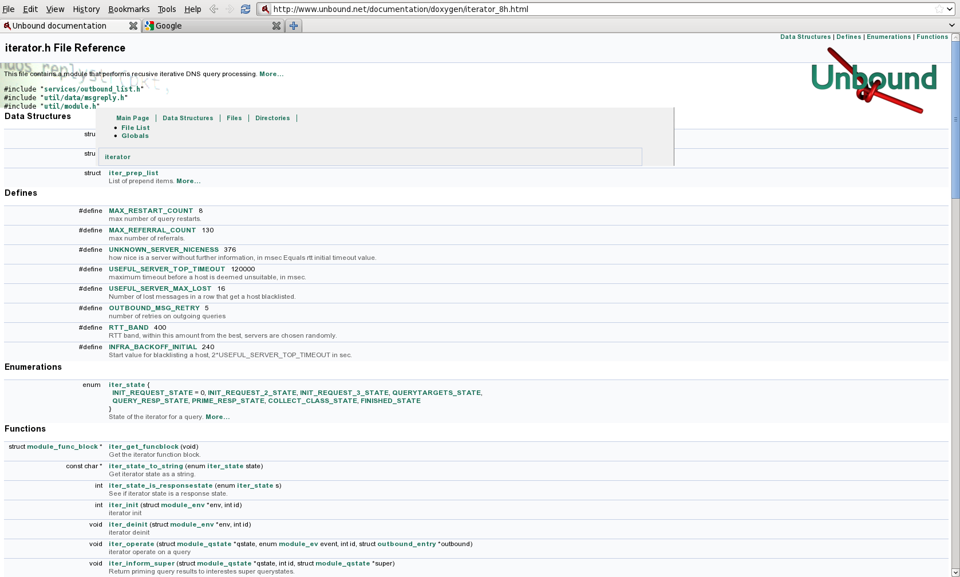Click the site favicon in the address bar
960x577 pixels.
coord(265,9)
